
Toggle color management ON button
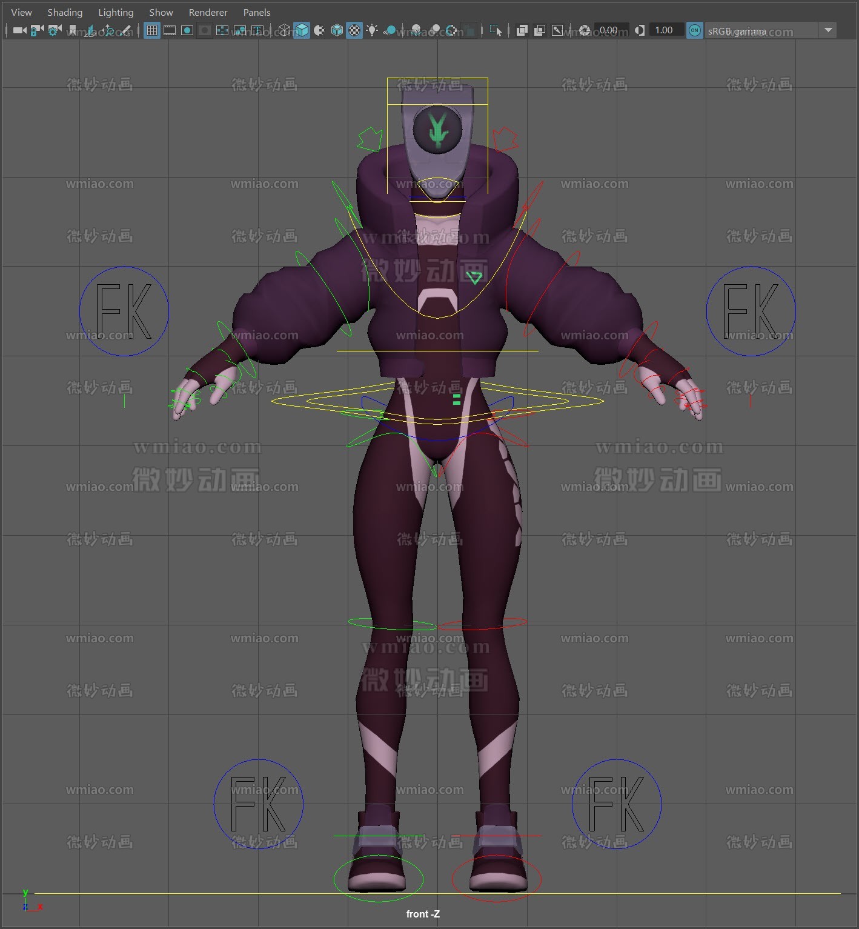(695, 30)
